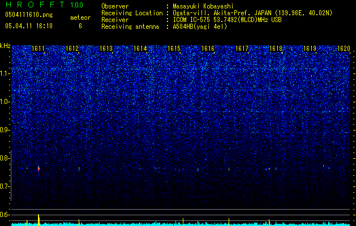Click the version number 1.00
356x226 pixels.
coord(76,5)
